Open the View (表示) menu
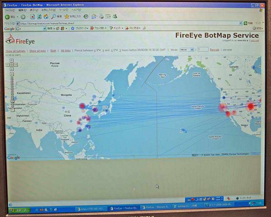 click(x=34, y=10)
